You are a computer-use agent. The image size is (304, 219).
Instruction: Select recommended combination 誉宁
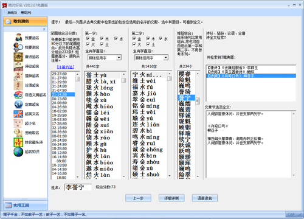click(187, 97)
